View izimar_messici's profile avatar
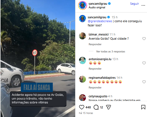This screenshot has width=147, height=117. [x=82, y=36]
